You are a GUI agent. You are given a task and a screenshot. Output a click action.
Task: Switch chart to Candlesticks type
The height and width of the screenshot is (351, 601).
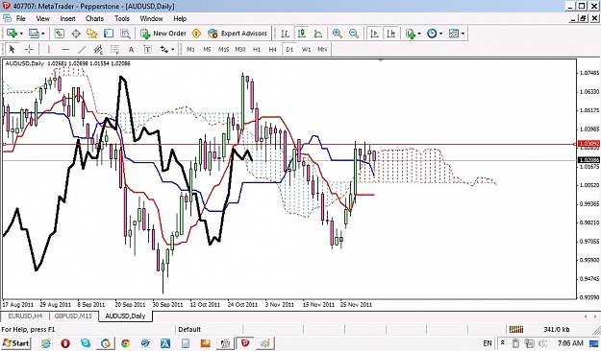[x=302, y=34]
